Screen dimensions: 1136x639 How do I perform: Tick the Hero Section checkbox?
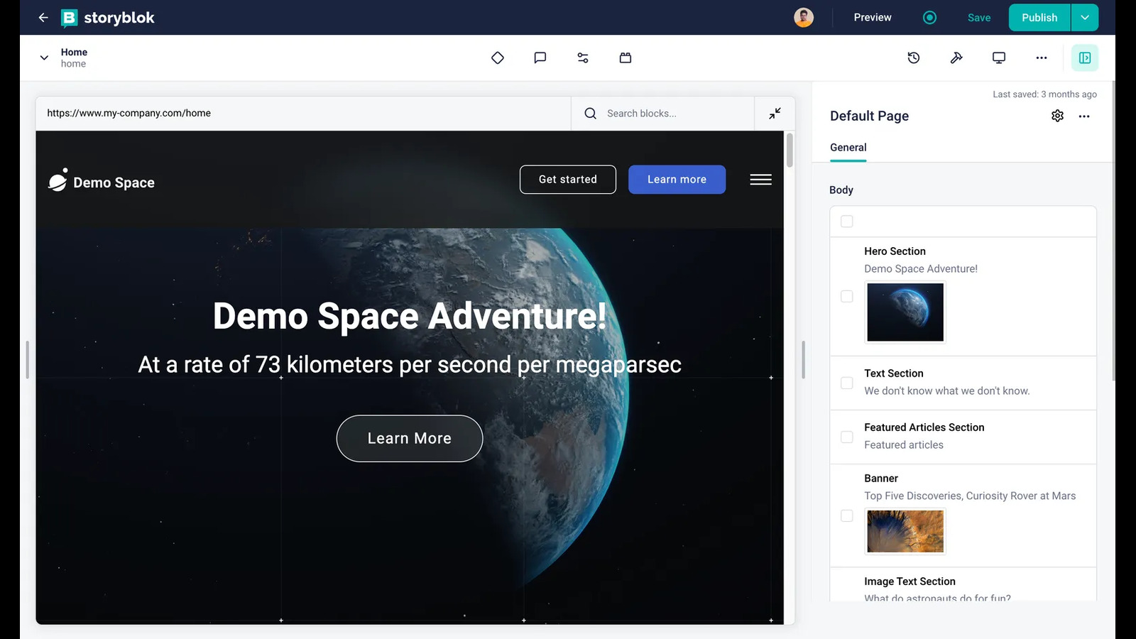coord(847,296)
